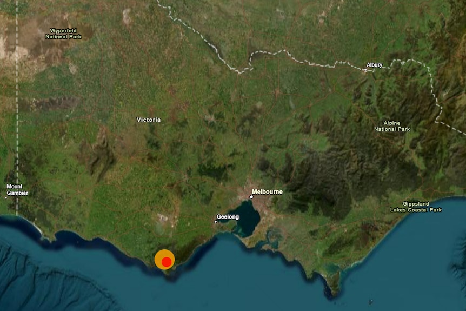Click the Melbourne city dot marker

tap(251, 197)
